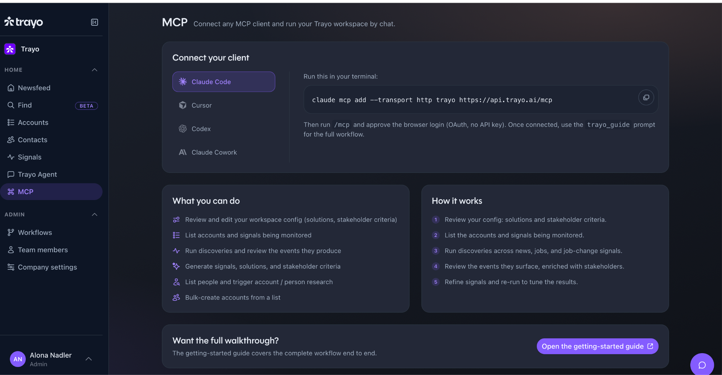Click the Find magnifier icon
Image resolution: width=722 pixels, height=375 pixels.
[11, 105]
